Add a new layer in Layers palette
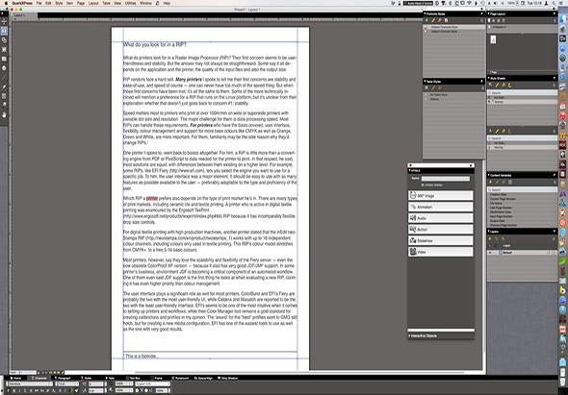The width and height of the screenshot is (568, 395). coord(490,238)
